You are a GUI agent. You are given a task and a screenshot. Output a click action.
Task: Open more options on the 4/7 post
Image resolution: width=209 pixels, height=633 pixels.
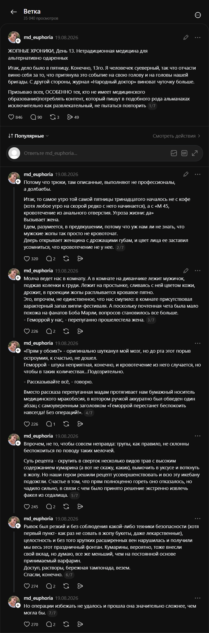coord(197,343)
